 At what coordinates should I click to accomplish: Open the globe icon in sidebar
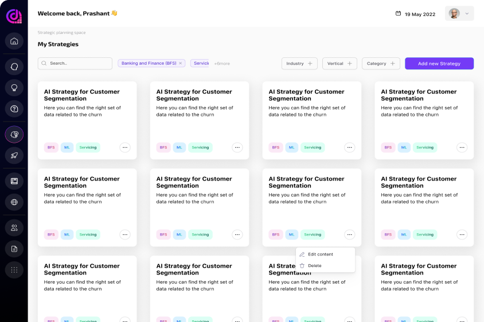point(14,202)
